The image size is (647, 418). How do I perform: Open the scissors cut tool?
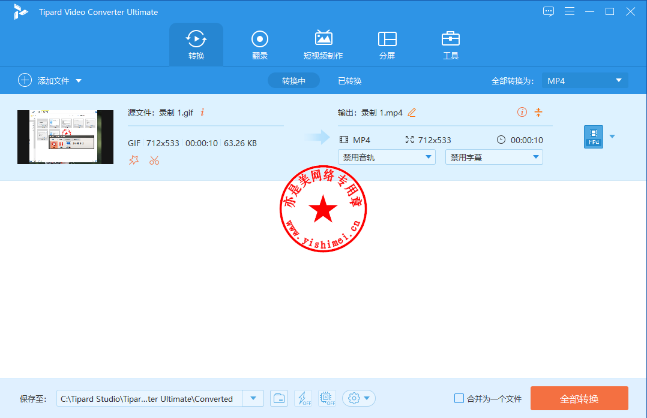tap(154, 160)
